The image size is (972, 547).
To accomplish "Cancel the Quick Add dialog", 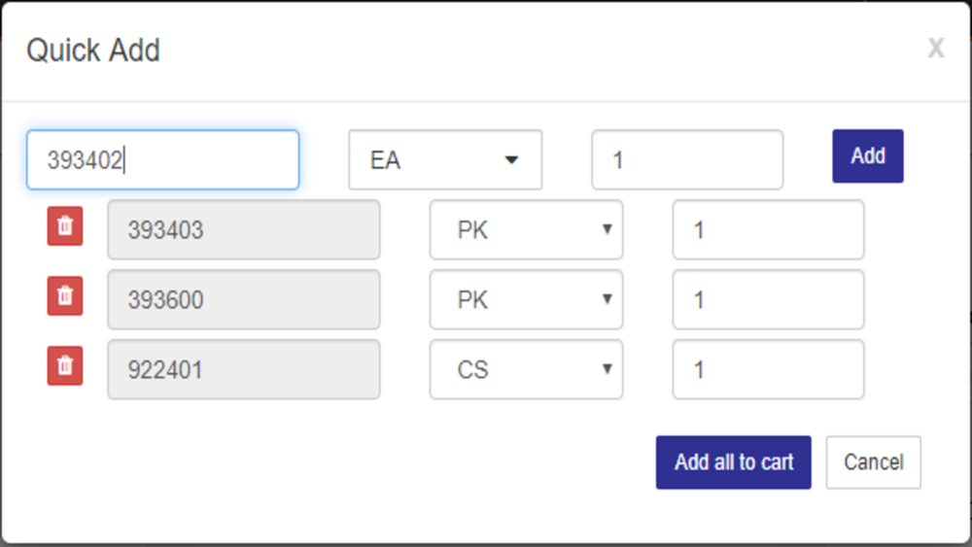I will tap(874, 462).
